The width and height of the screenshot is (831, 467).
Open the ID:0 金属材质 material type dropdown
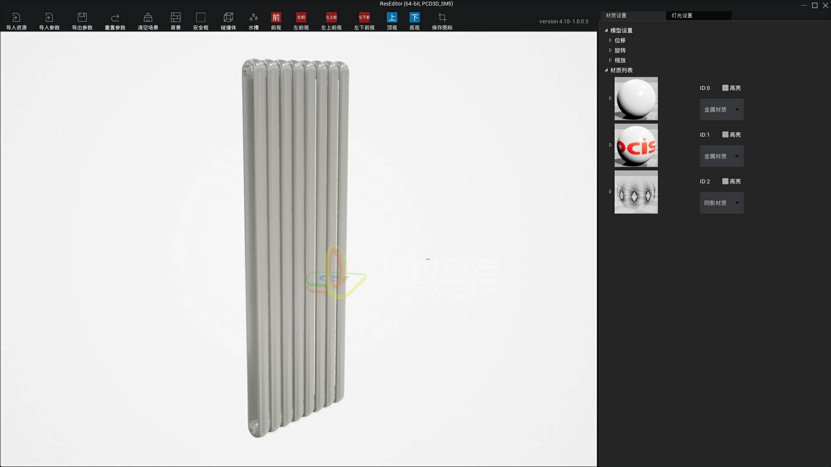(x=721, y=109)
